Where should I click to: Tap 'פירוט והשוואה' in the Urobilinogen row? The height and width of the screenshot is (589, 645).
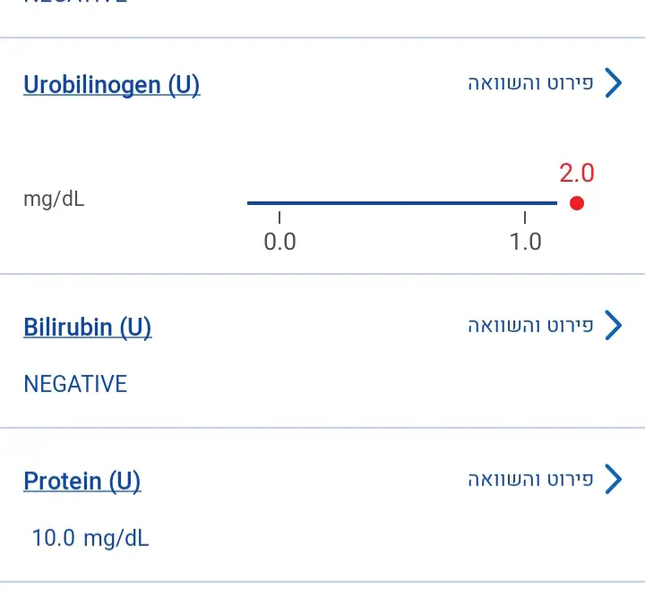(530, 84)
